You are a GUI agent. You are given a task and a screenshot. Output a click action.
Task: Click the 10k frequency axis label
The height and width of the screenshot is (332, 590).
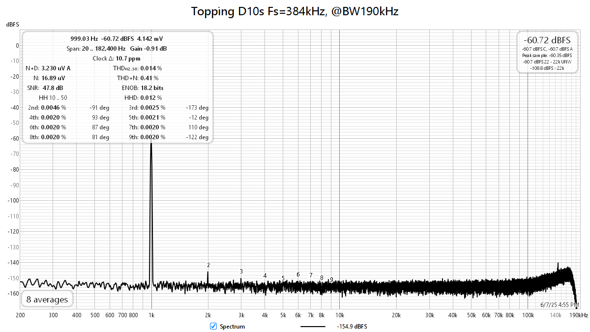tap(340, 315)
